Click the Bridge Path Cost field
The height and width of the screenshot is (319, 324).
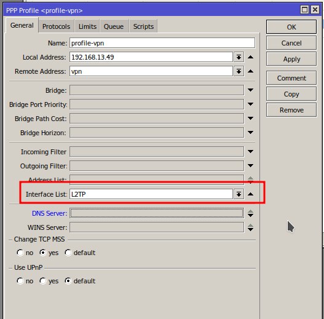click(157, 119)
